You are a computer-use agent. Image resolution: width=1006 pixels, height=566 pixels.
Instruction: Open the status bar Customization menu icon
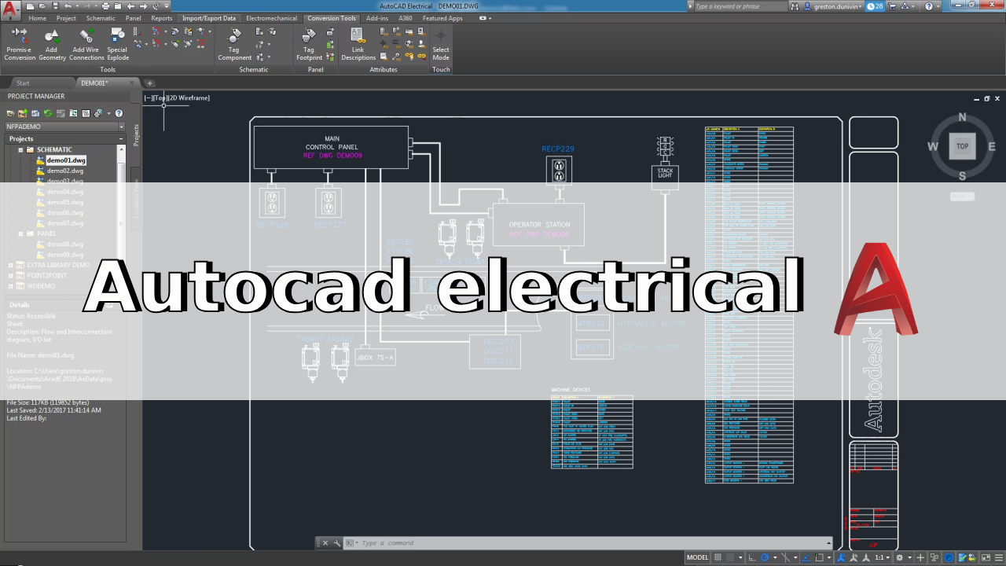[x=999, y=557]
